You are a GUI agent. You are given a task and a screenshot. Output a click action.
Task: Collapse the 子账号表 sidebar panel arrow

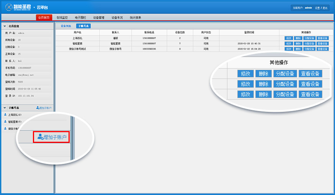pyautogui.click(x=5, y=108)
